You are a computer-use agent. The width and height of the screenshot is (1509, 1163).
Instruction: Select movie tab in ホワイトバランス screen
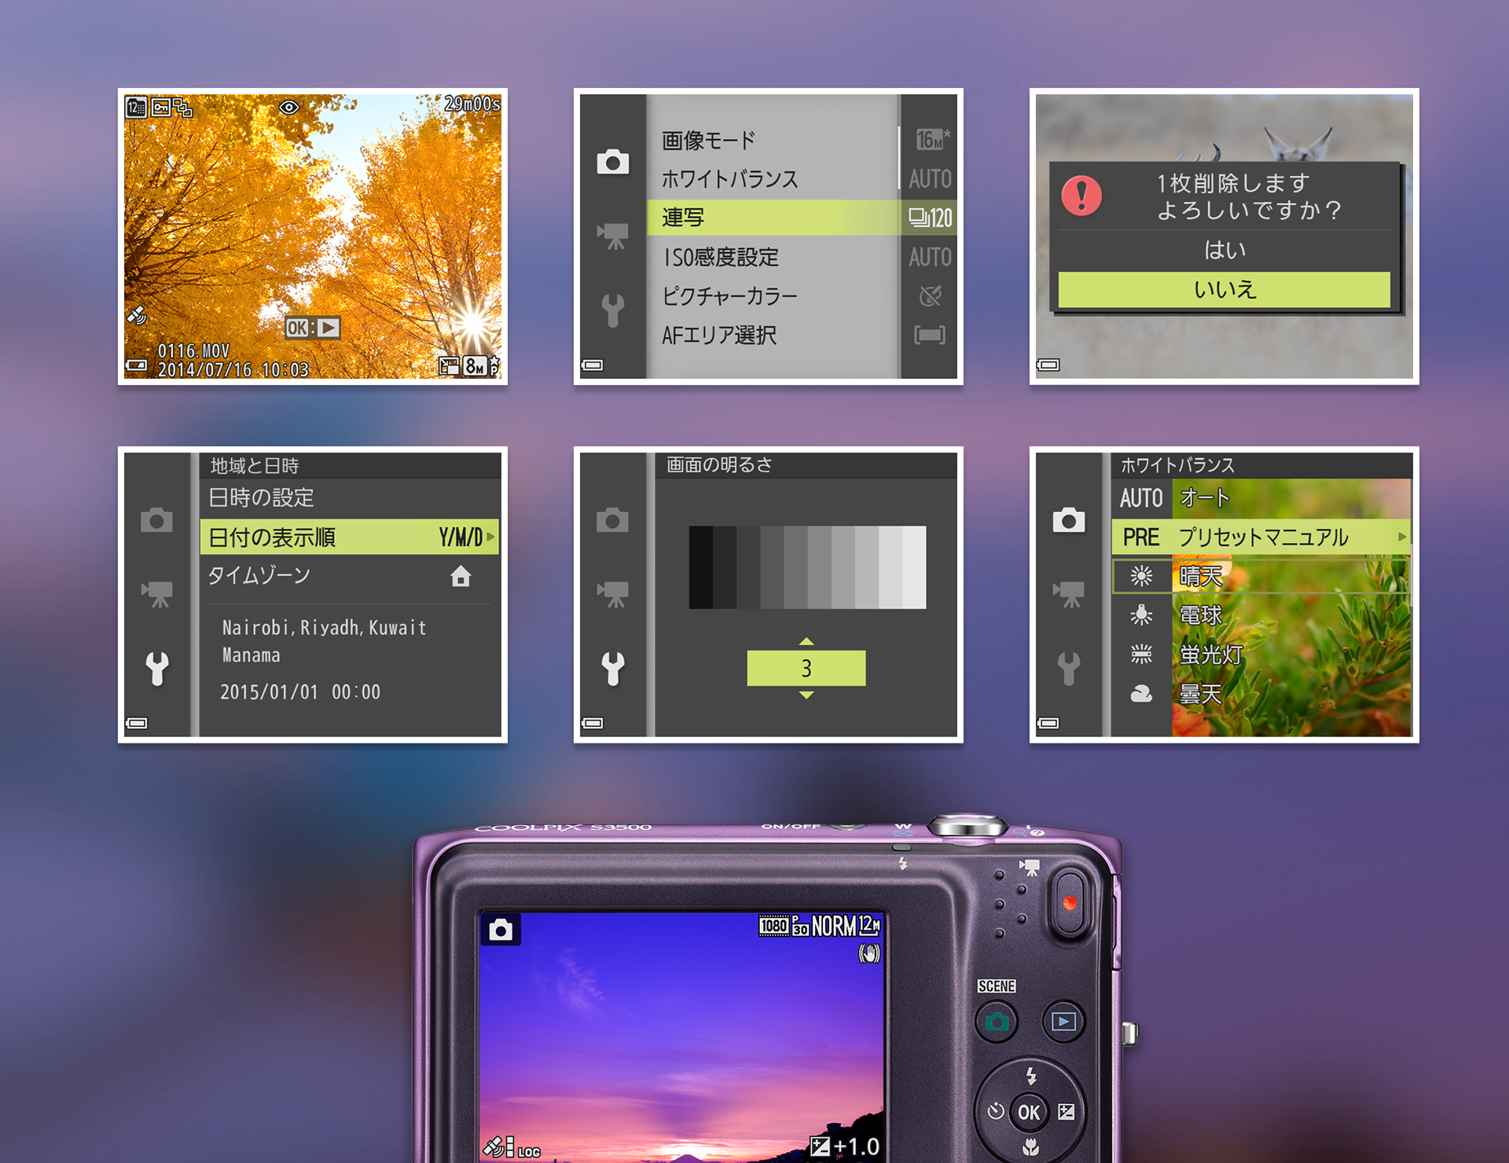click(x=1069, y=593)
